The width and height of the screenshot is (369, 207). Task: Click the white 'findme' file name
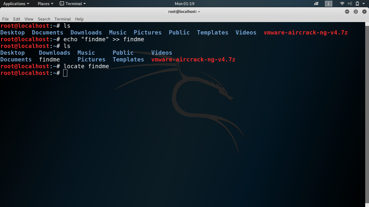pos(49,60)
